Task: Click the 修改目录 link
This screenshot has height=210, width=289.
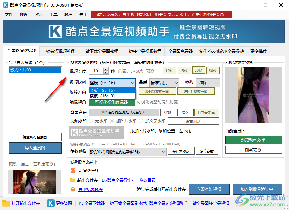Action: pos(148,180)
